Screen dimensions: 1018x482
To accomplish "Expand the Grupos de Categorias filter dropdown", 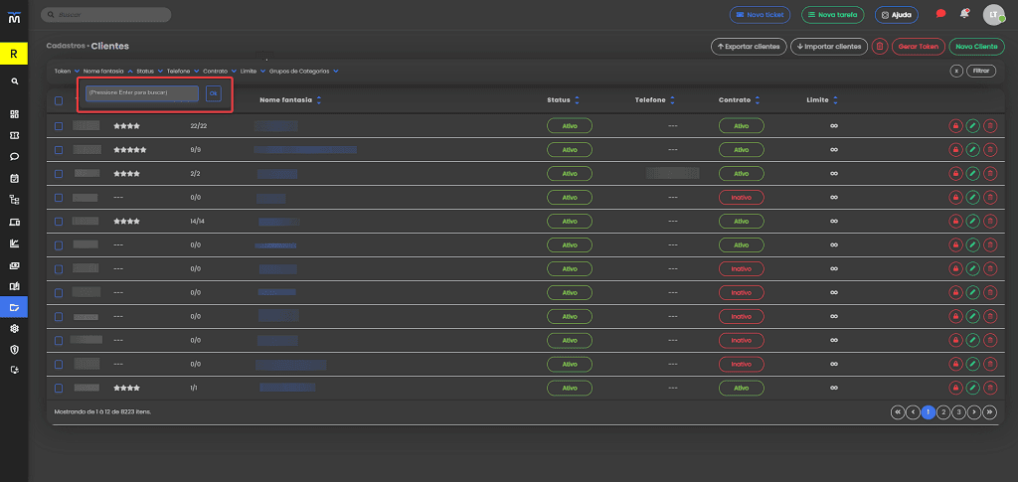I will 304,71.
